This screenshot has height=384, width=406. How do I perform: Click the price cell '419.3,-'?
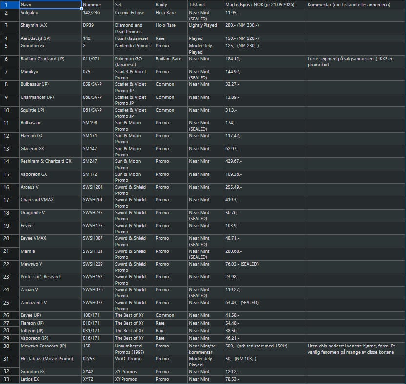coord(265,202)
